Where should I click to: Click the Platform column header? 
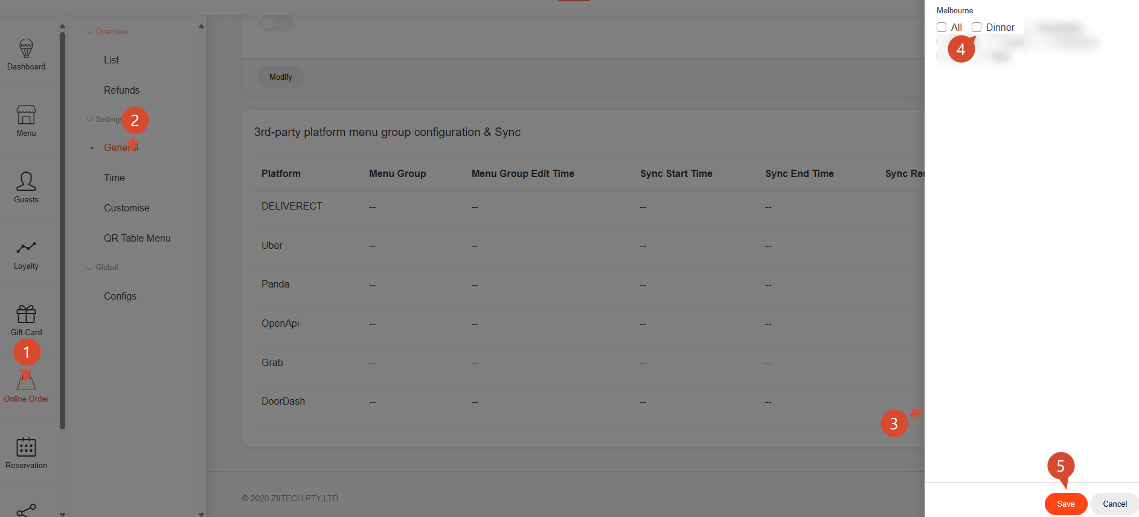281,173
